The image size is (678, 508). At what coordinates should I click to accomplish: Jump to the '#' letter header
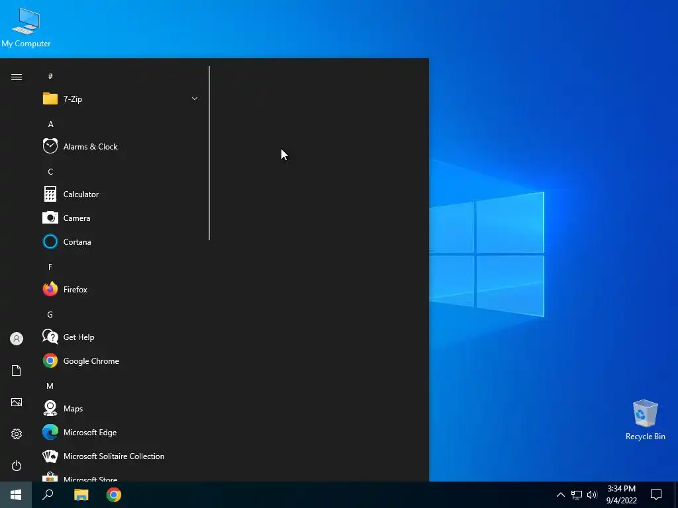pyautogui.click(x=50, y=76)
